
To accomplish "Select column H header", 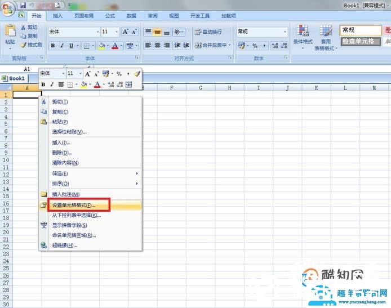I will (x=229, y=88).
